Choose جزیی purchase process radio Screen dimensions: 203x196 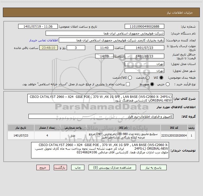point(168,84)
